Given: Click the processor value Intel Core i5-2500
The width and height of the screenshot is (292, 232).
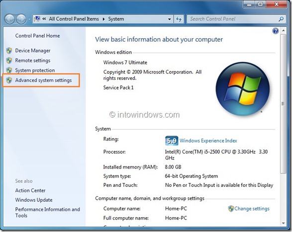Looking at the screenshot, I should point(216,155).
